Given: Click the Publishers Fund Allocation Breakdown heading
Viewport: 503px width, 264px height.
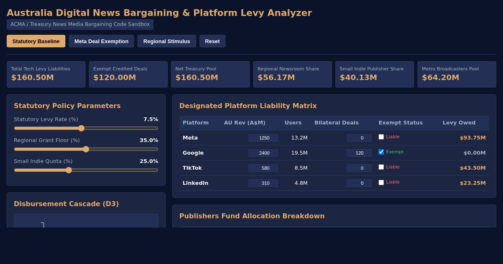Looking at the screenshot, I should 252,216.
